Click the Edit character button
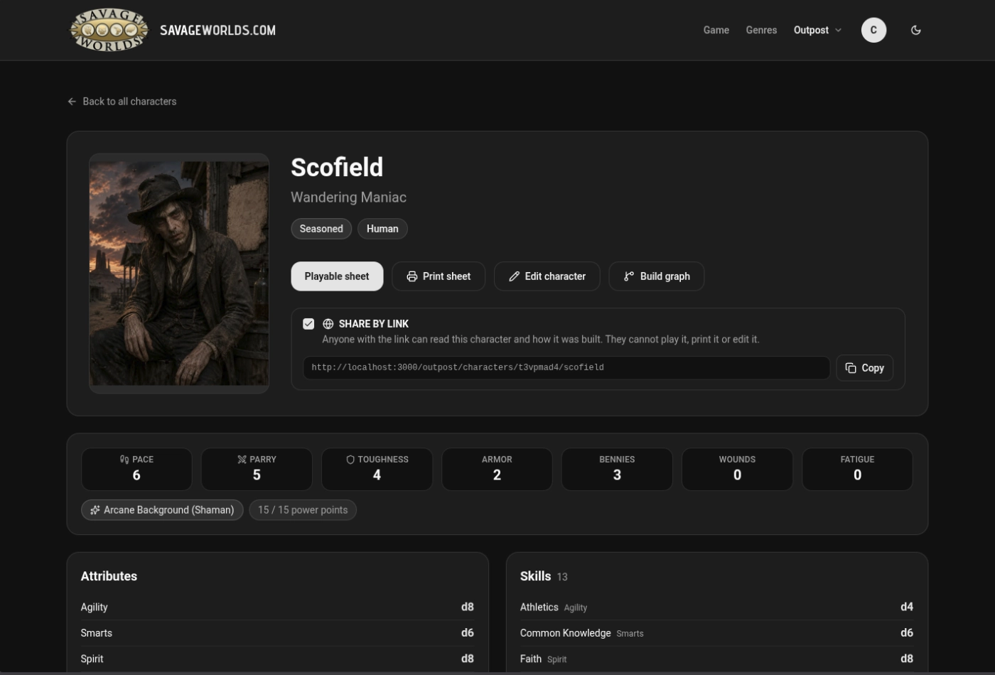 pyautogui.click(x=547, y=276)
